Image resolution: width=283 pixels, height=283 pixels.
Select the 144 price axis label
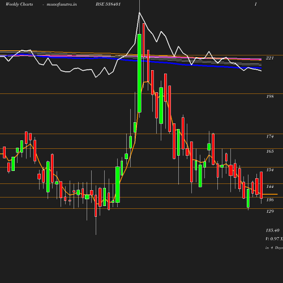pos(270,186)
